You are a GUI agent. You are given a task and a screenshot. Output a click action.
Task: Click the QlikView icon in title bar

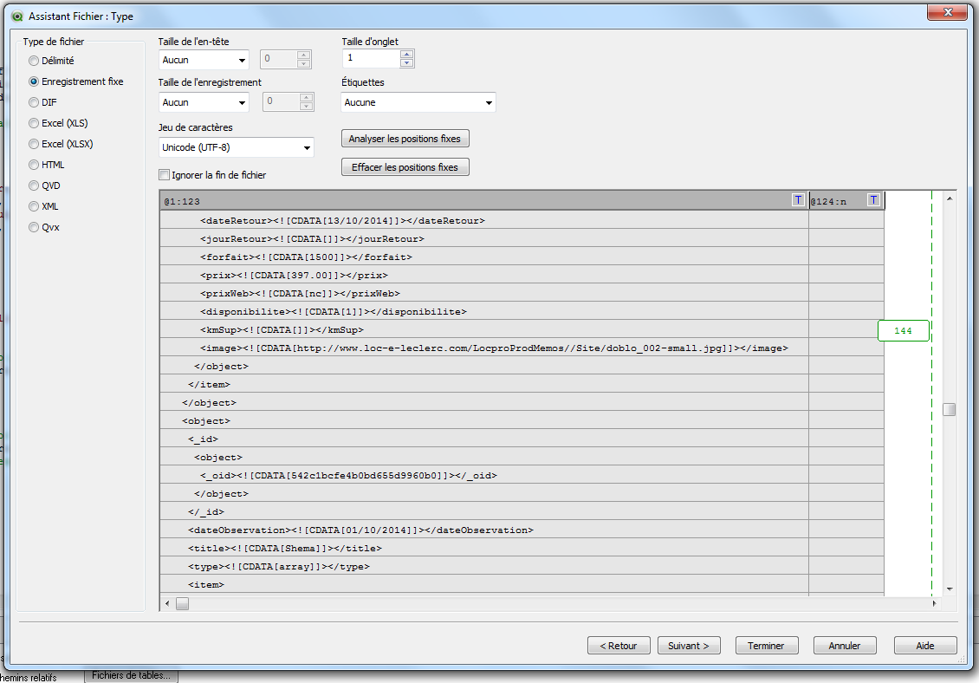[15, 16]
